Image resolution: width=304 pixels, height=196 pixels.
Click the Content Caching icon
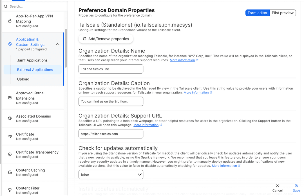[10, 172]
